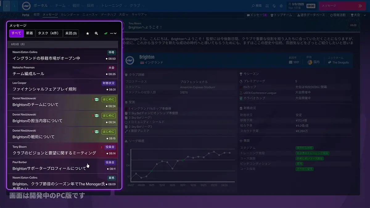370x208 pixels.
Task: Open message Brightonの戦術について
Action: (63, 134)
